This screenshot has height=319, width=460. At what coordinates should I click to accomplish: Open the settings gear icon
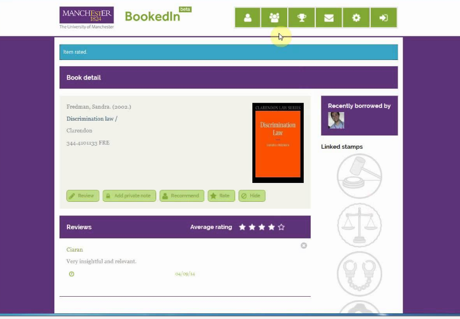tap(356, 18)
